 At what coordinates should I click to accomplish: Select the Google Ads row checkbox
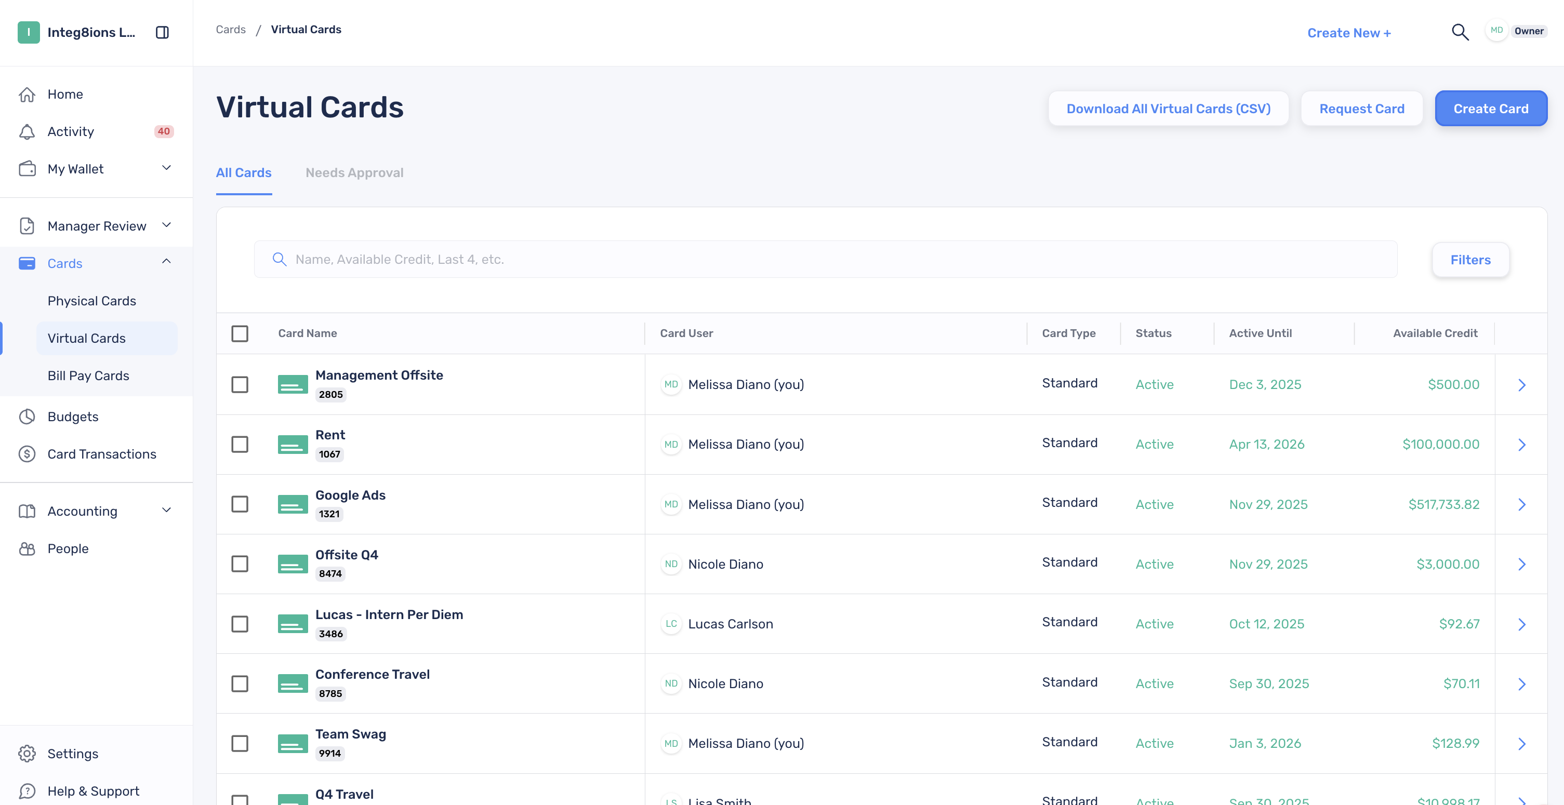(240, 504)
